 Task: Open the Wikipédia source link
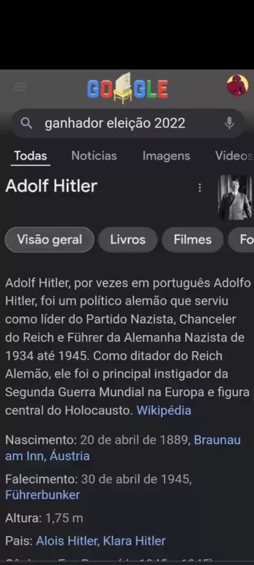[164, 410]
